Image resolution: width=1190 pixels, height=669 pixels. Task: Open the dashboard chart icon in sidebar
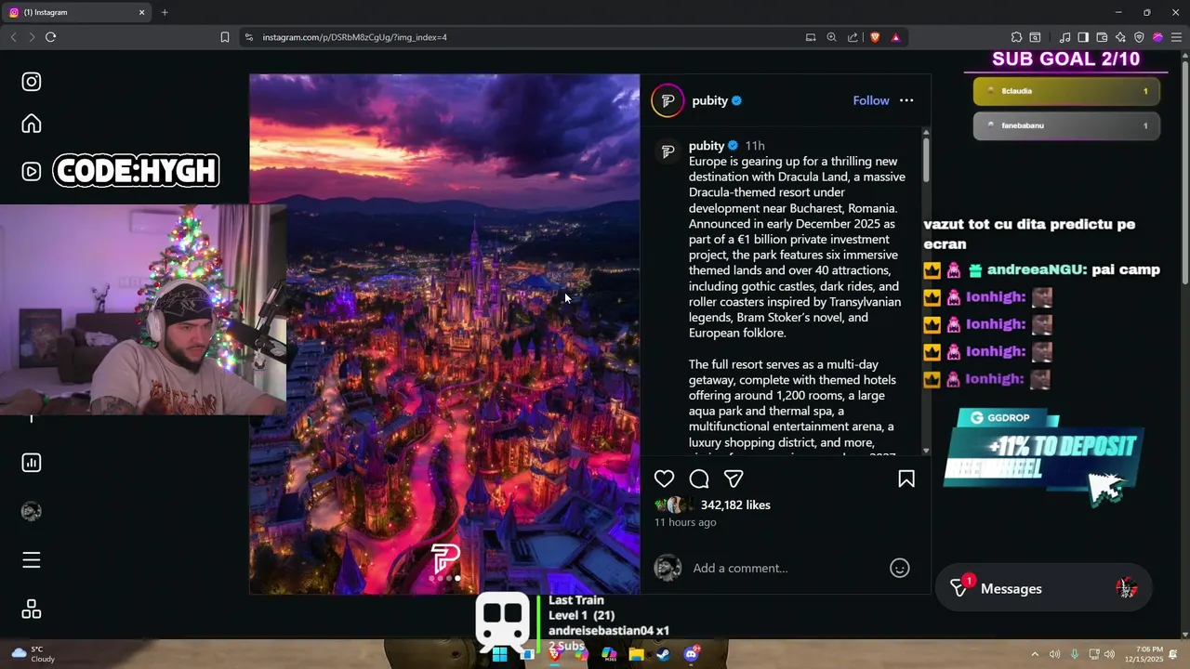pyautogui.click(x=32, y=463)
